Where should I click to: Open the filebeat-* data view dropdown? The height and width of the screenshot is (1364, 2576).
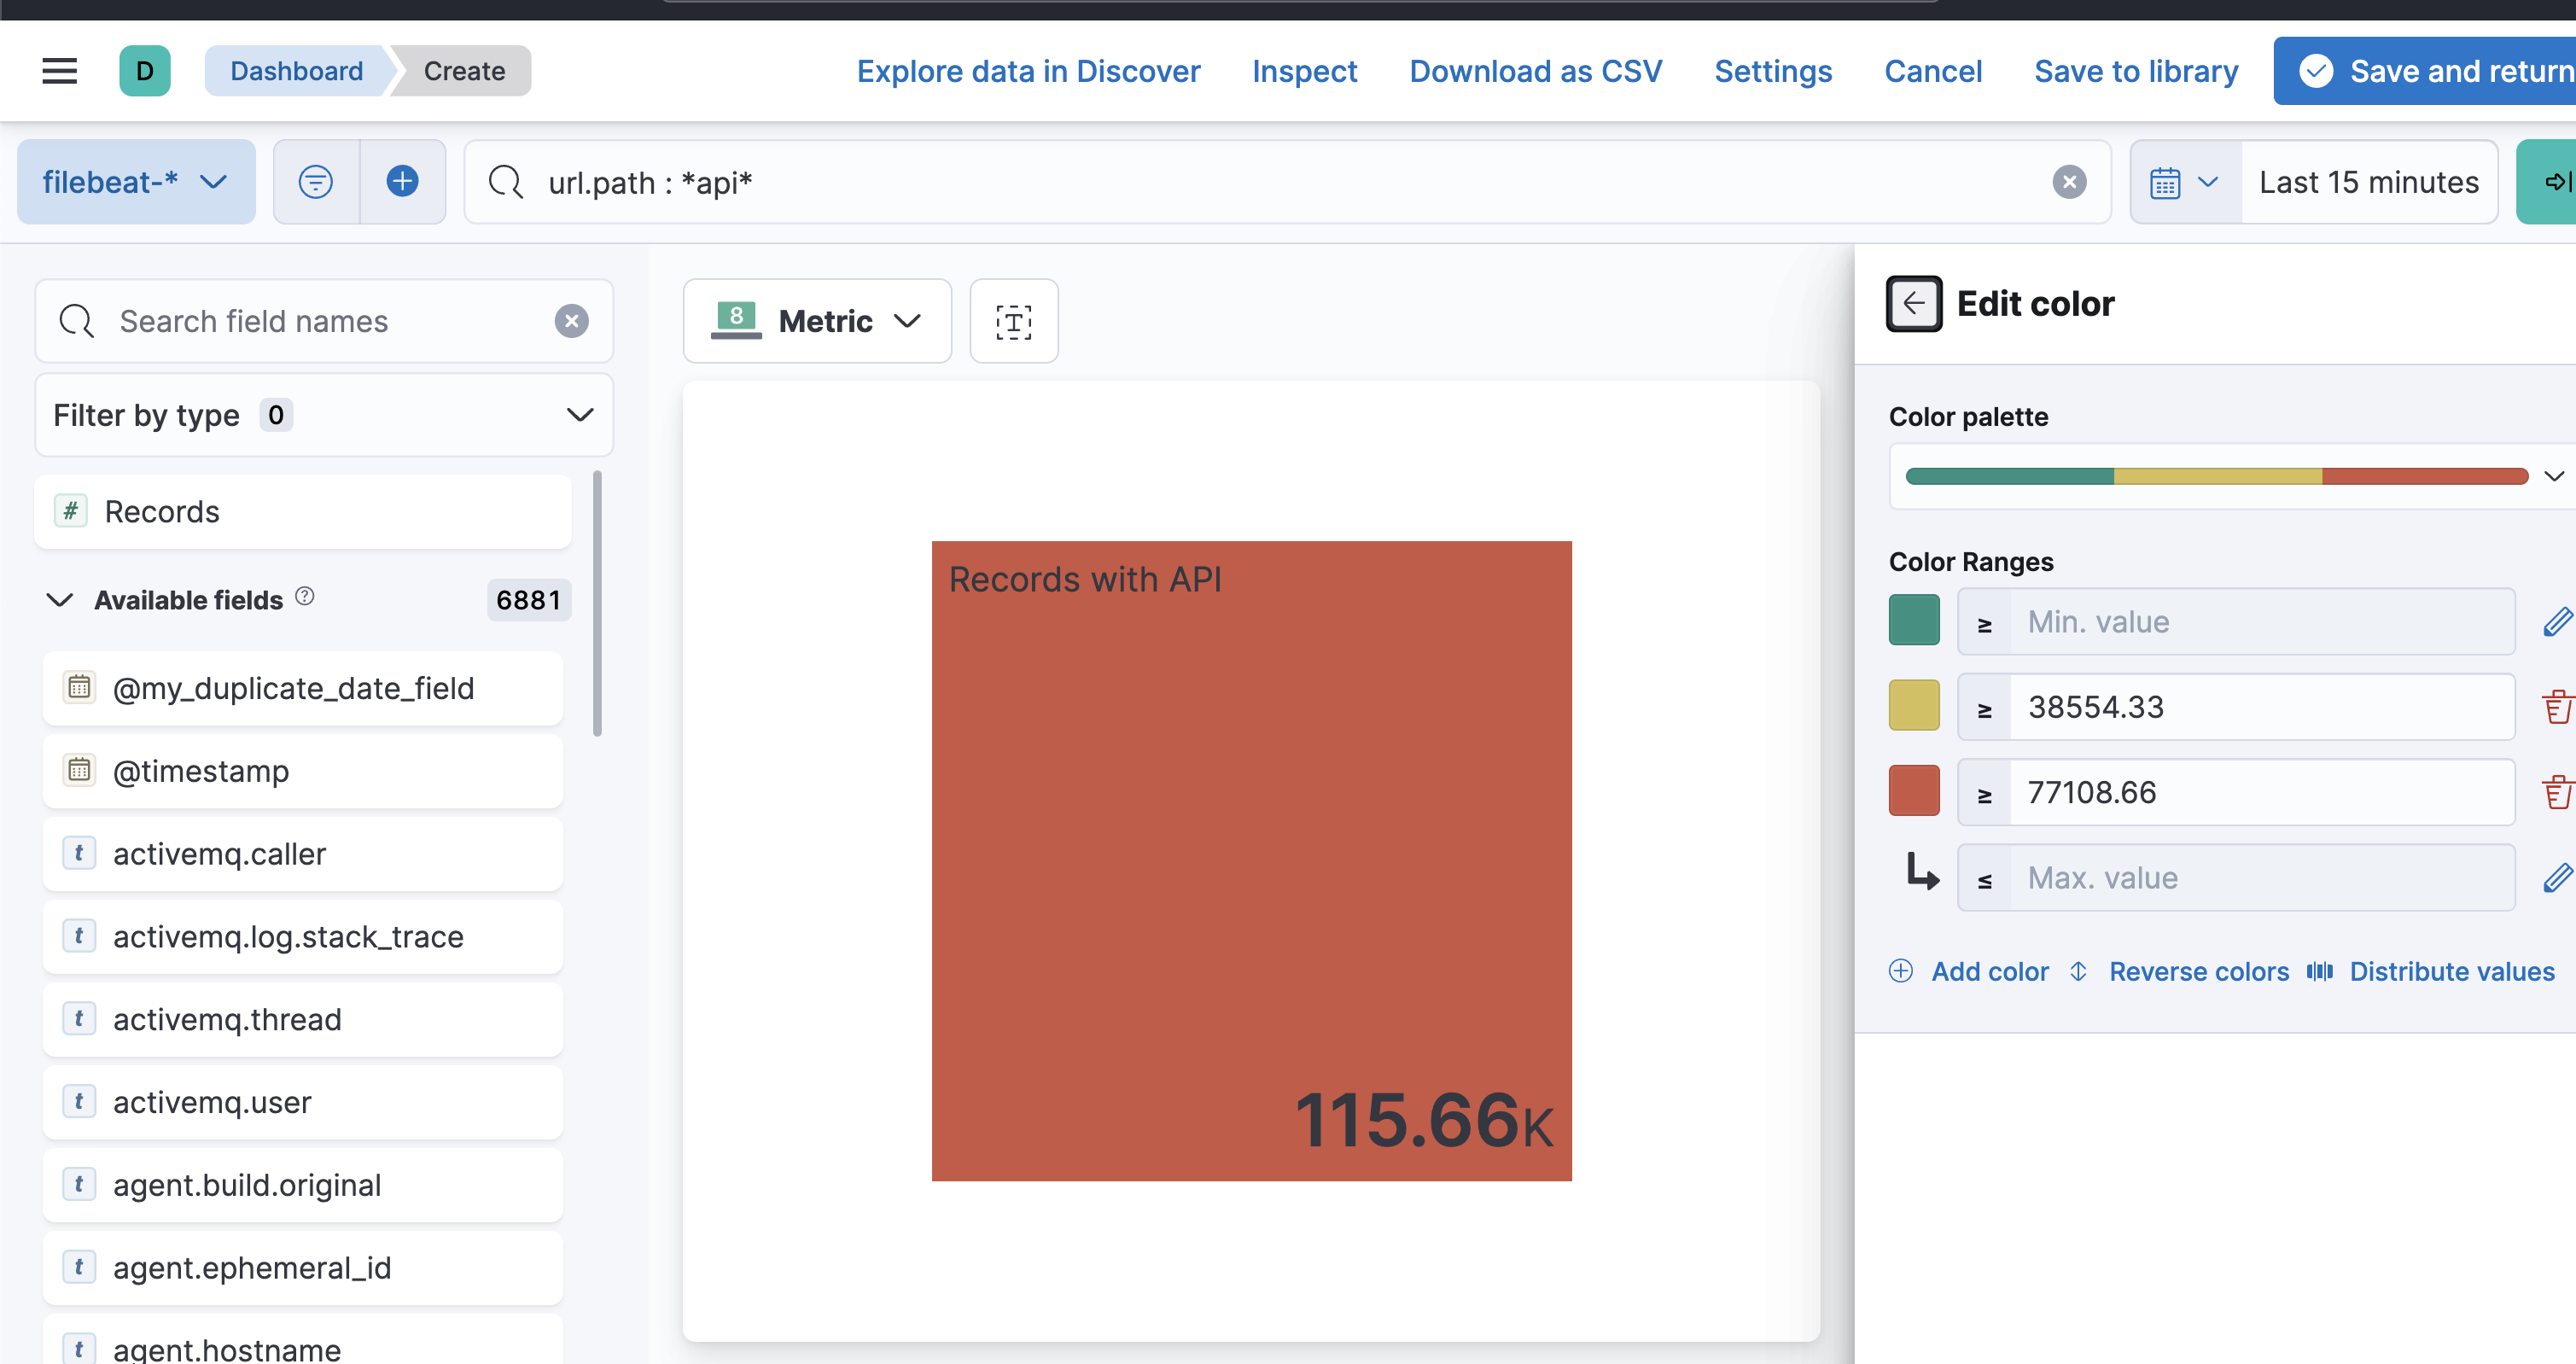(x=136, y=182)
